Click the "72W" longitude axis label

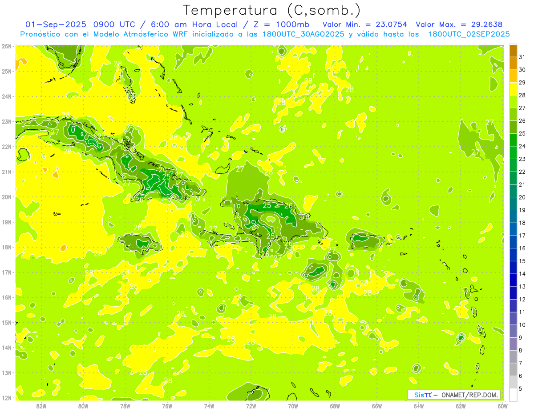(251, 406)
